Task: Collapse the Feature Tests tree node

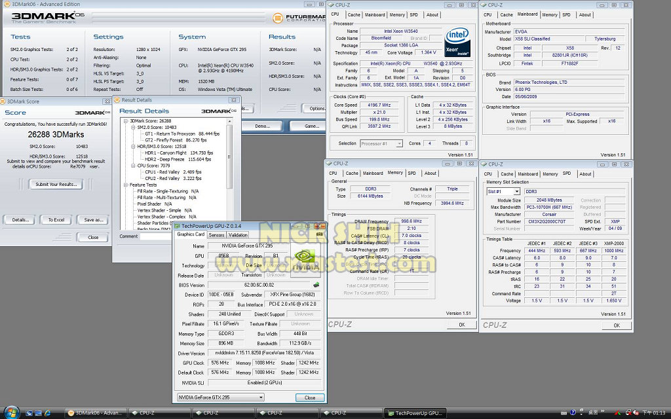Action: click(x=126, y=185)
